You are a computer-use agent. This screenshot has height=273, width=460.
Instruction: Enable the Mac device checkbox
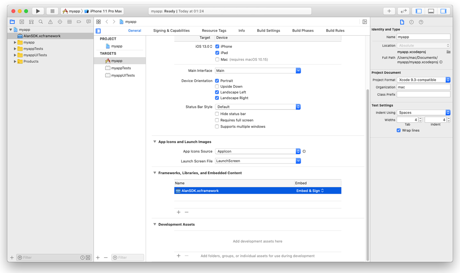click(217, 59)
